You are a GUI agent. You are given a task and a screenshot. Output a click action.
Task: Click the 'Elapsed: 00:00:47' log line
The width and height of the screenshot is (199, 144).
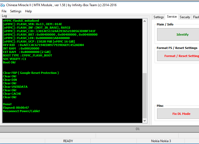[x=16, y=108]
